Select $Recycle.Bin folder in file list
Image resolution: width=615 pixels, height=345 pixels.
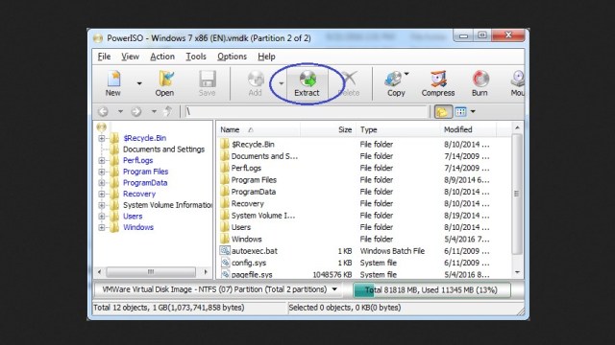[x=253, y=145]
